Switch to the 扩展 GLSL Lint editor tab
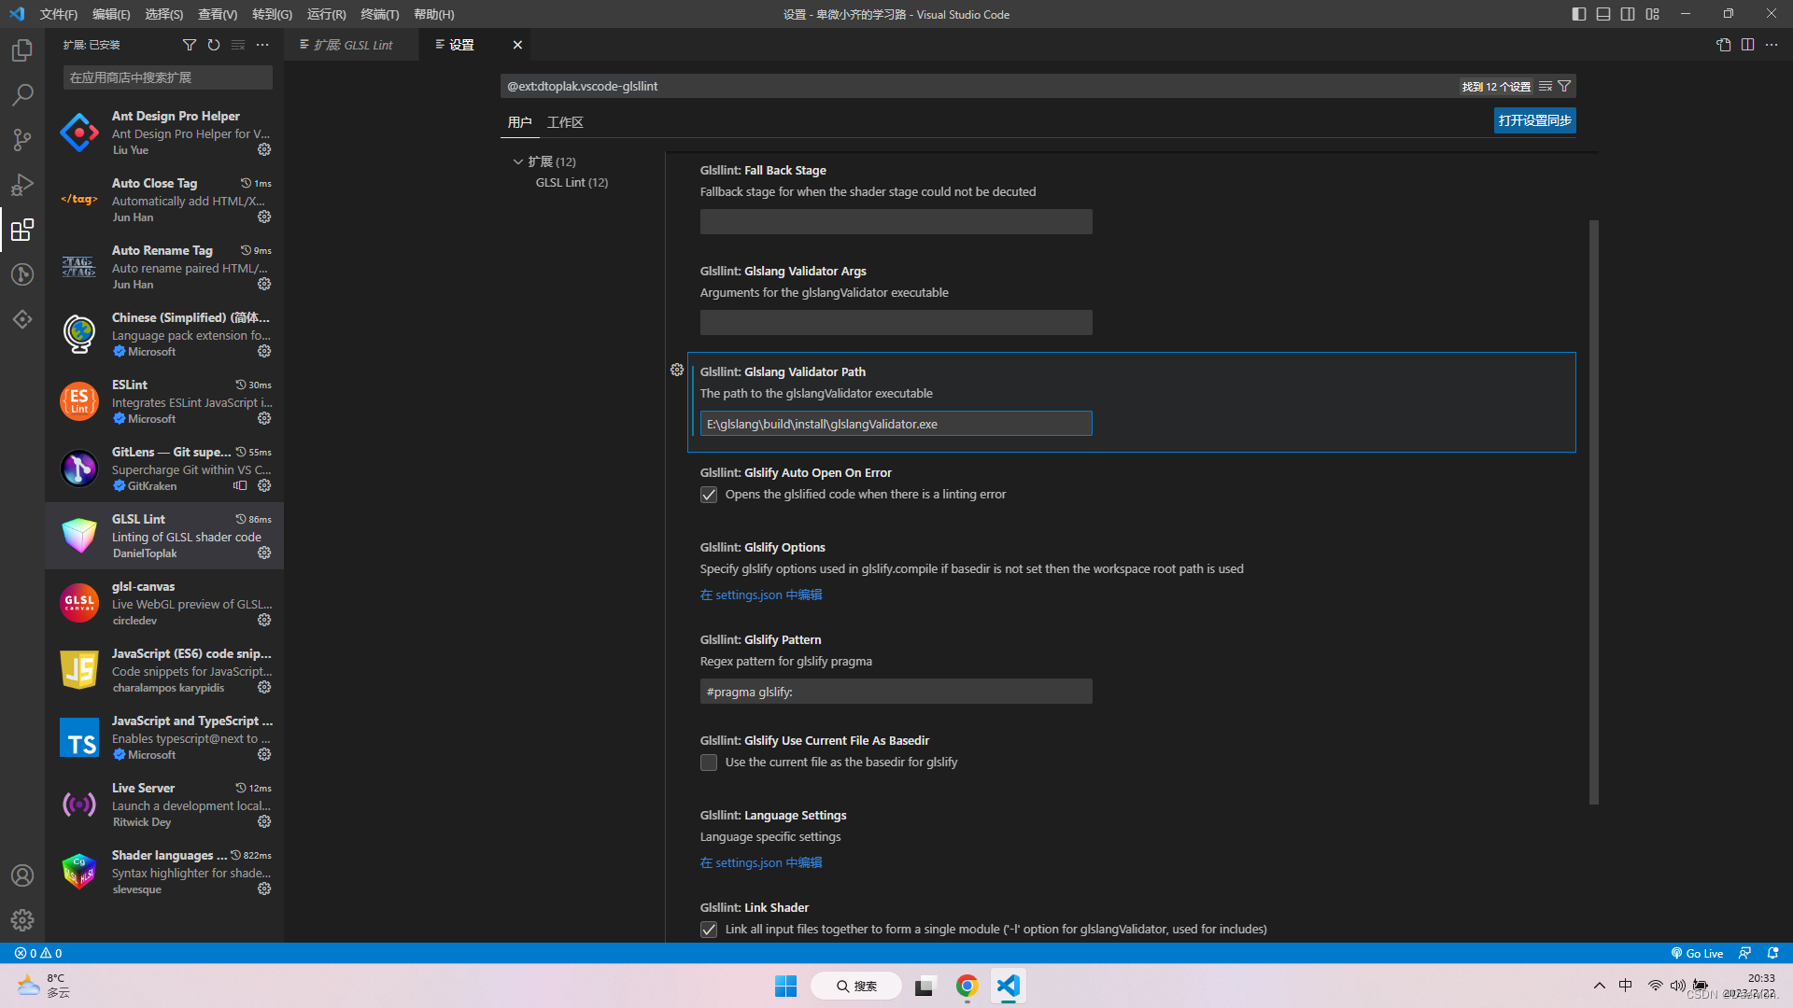The height and width of the screenshot is (1008, 1793). click(x=351, y=45)
